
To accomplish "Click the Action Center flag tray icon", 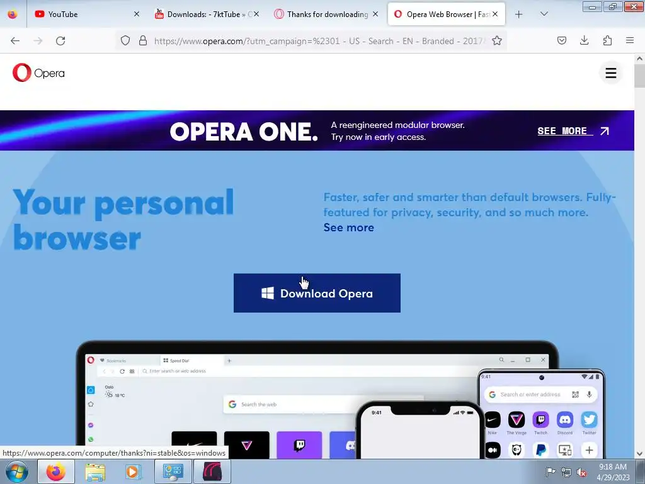I will tap(551, 471).
